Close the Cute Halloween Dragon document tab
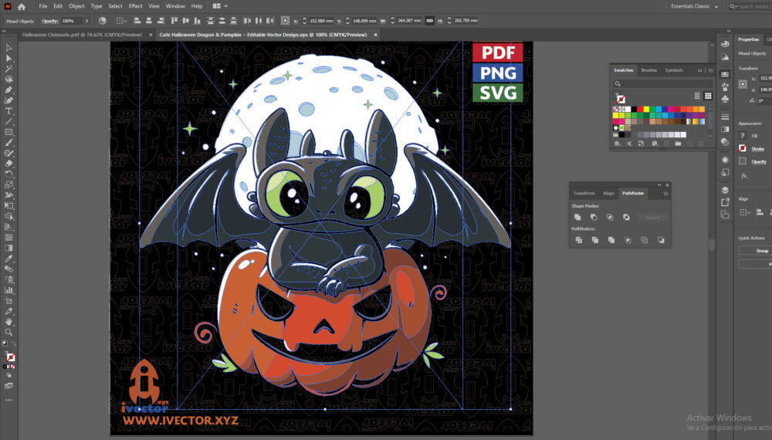This screenshot has height=440, width=772. 376,35
